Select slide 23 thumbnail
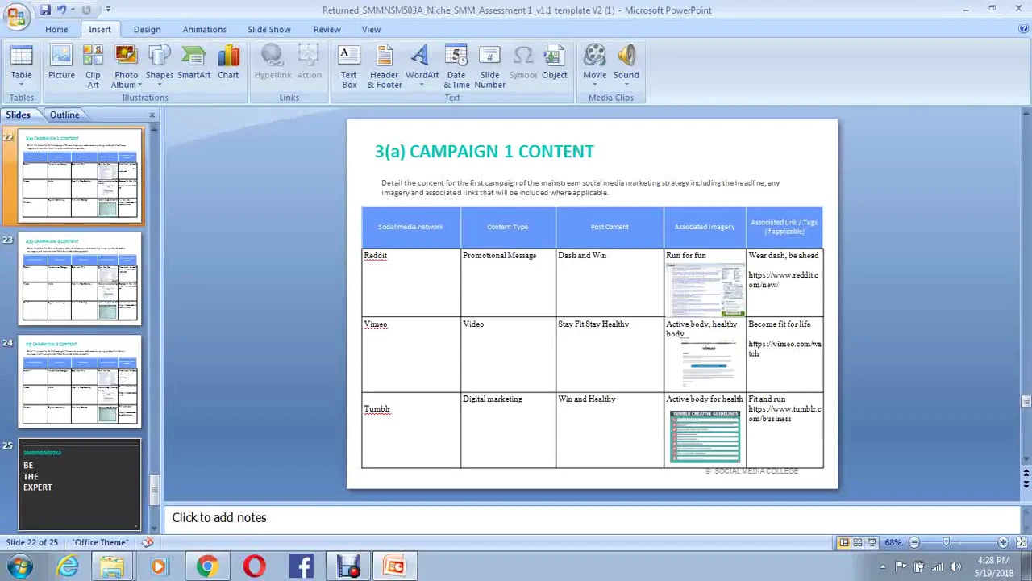 (x=80, y=278)
